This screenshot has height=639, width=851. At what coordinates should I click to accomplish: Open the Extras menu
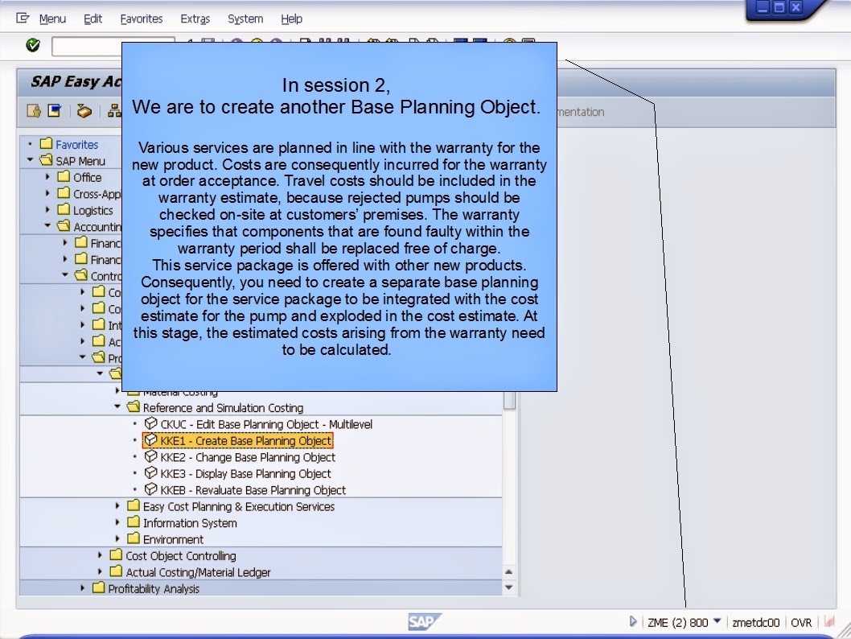(x=195, y=19)
